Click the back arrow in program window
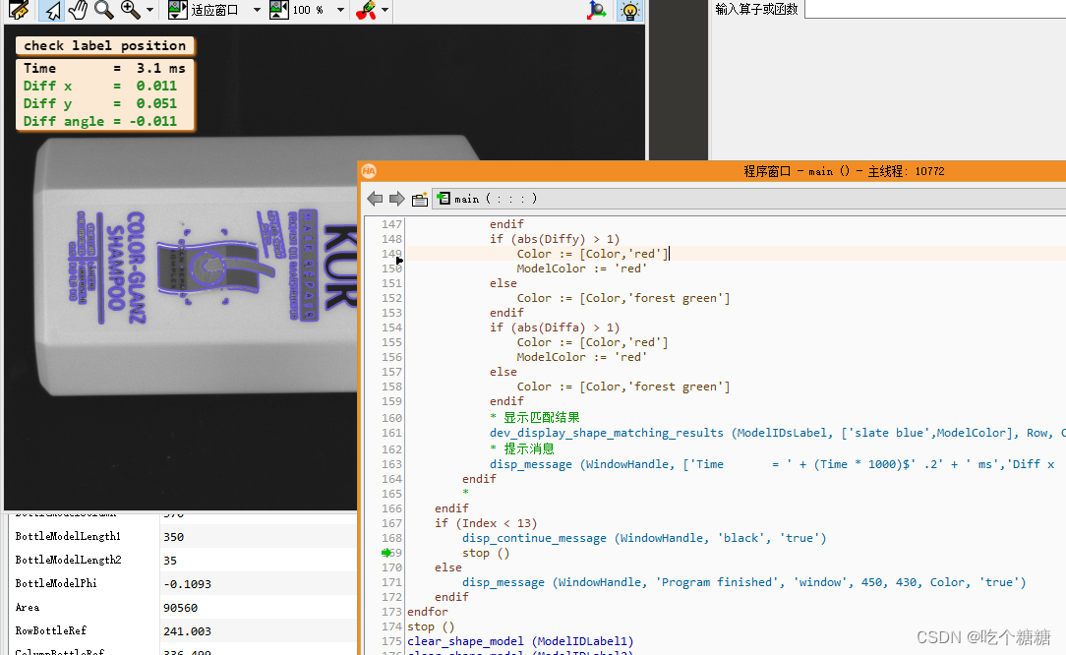This screenshot has width=1066, height=655. pos(375,199)
